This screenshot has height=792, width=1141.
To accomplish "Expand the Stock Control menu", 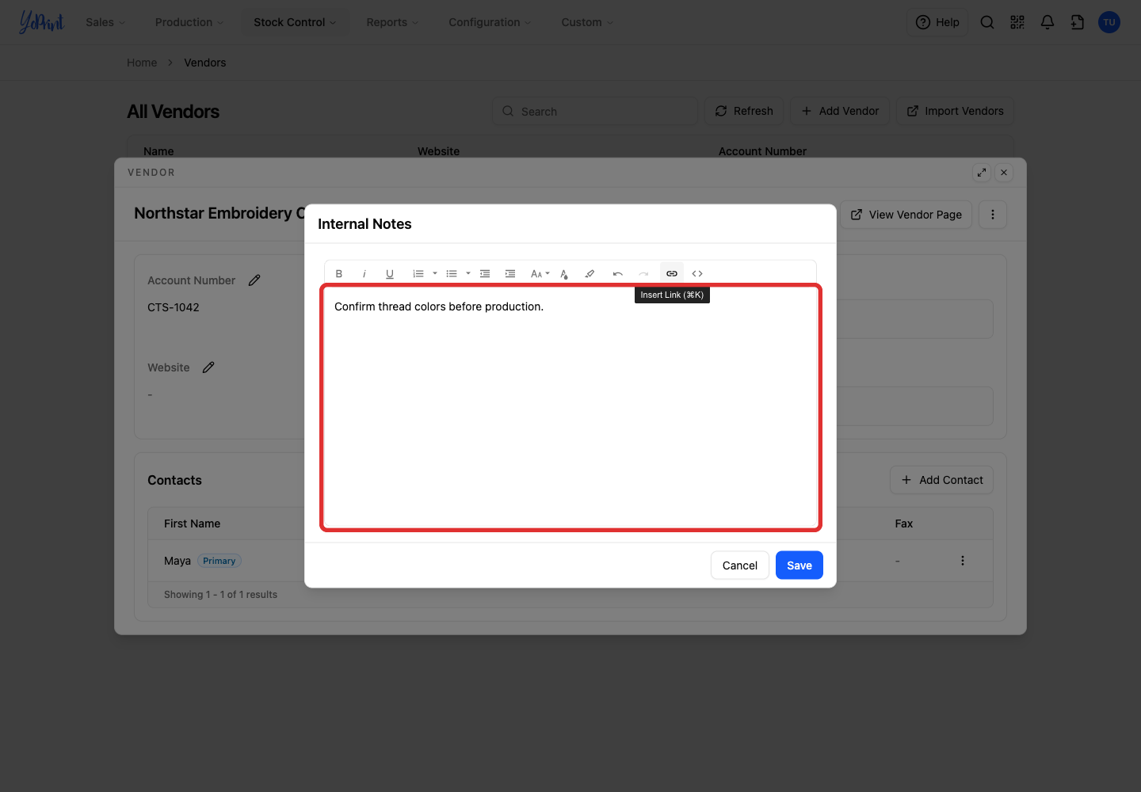I will (295, 22).
